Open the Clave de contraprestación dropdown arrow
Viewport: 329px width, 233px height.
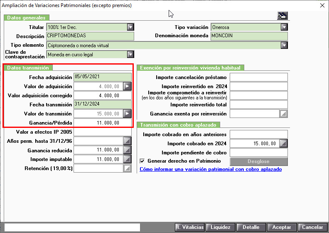pos(130,55)
